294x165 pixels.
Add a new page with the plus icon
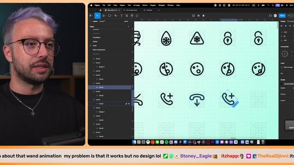pyautogui.click(x=128, y=27)
